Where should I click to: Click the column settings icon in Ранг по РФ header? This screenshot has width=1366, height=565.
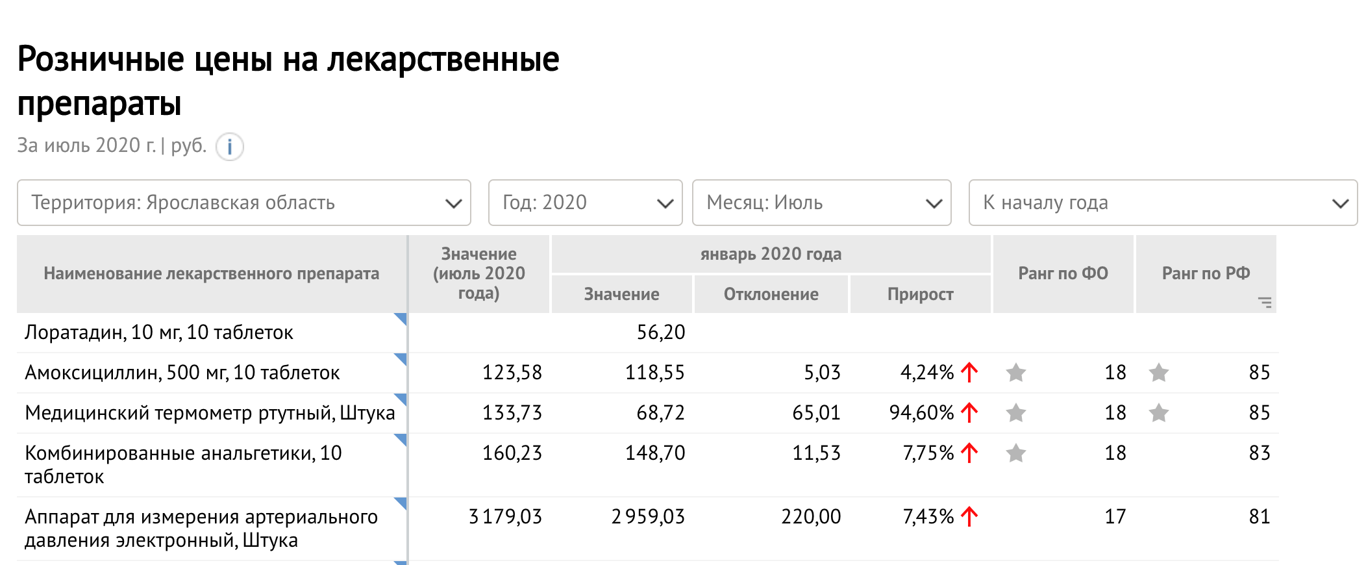click(x=1265, y=302)
